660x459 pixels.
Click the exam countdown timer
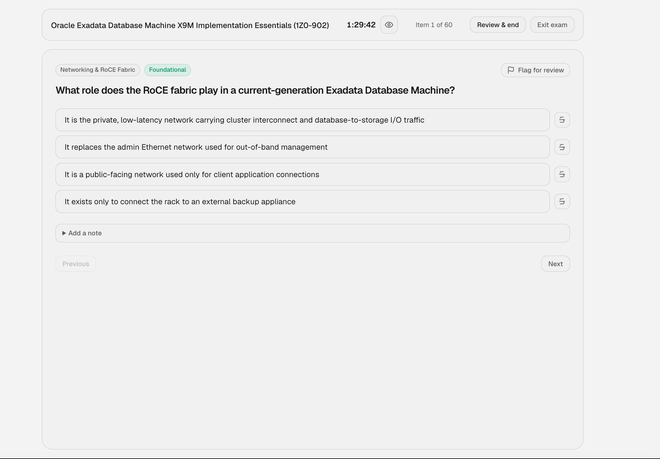click(361, 25)
